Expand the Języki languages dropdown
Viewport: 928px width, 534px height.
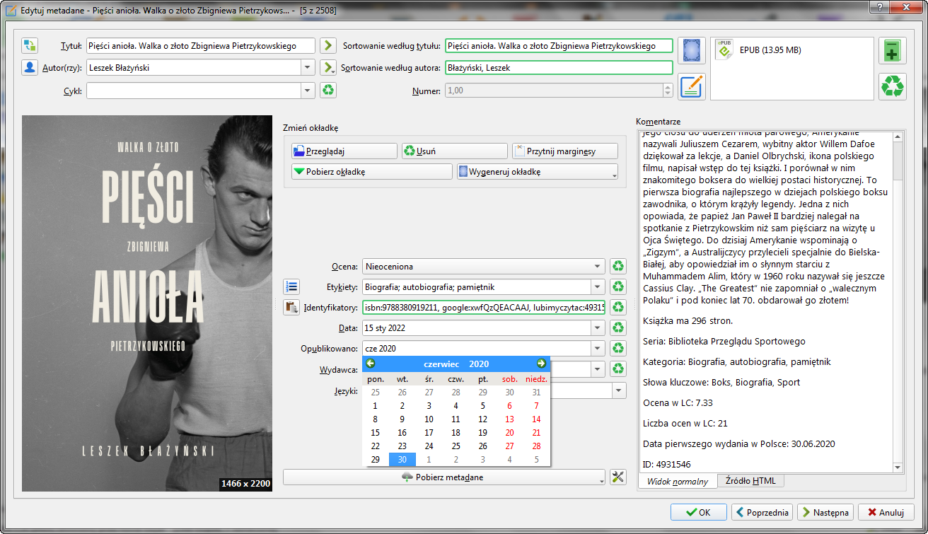[x=619, y=390]
